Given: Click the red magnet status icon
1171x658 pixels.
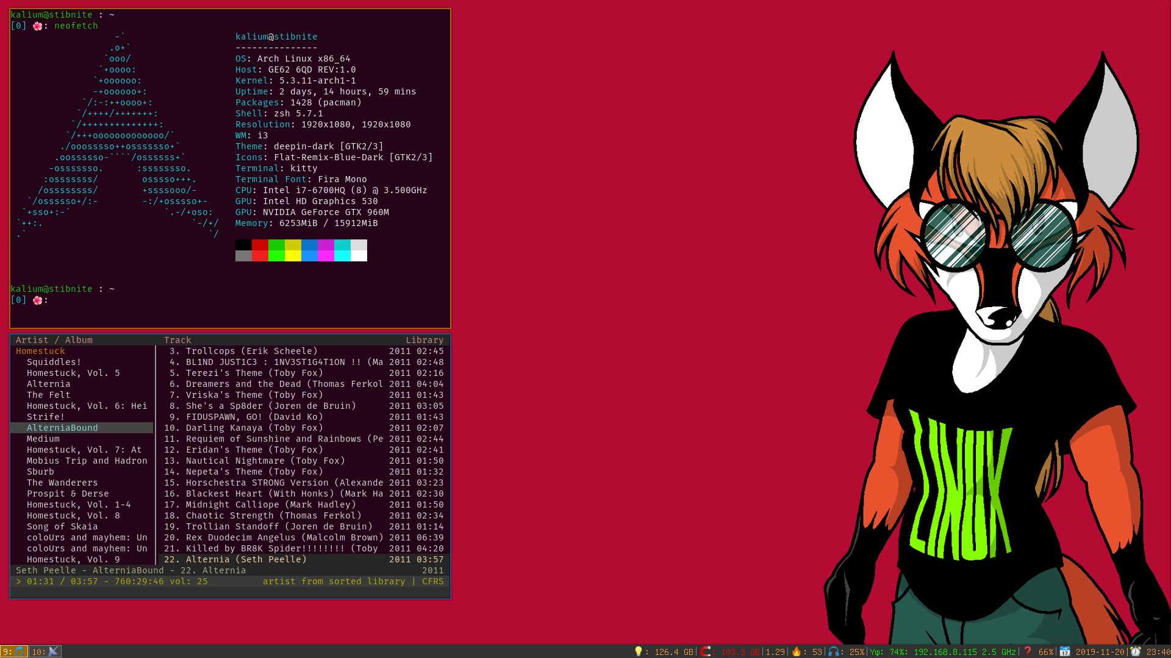Looking at the screenshot, I should pyautogui.click(x=706, y=651).
